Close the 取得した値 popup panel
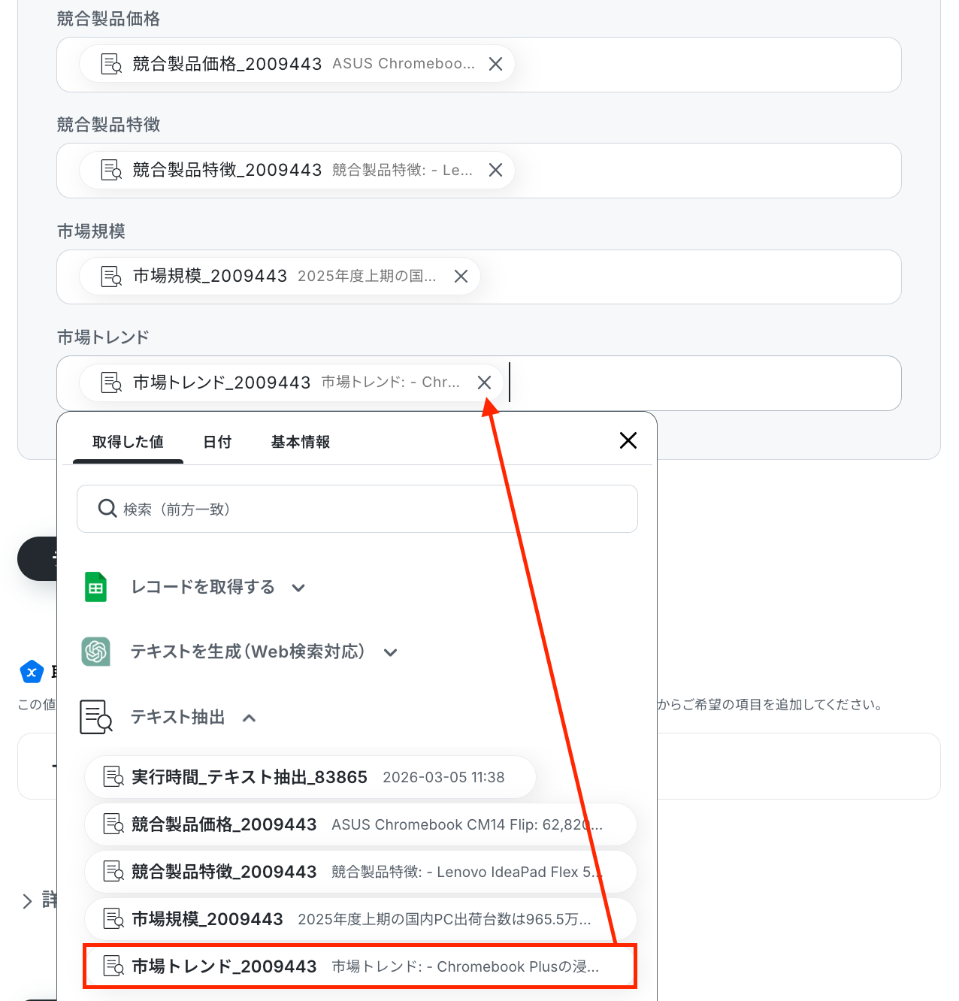 click(628, 440)
